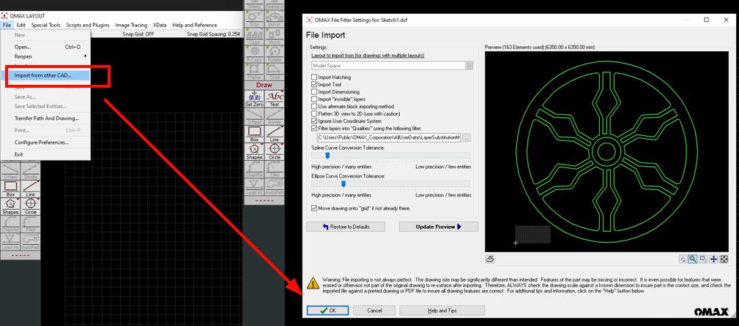Toggle Move drawing onto grid checkbox
Image resolution: width=739 pixels, height=326 pixels.
(x=314, y=208)
